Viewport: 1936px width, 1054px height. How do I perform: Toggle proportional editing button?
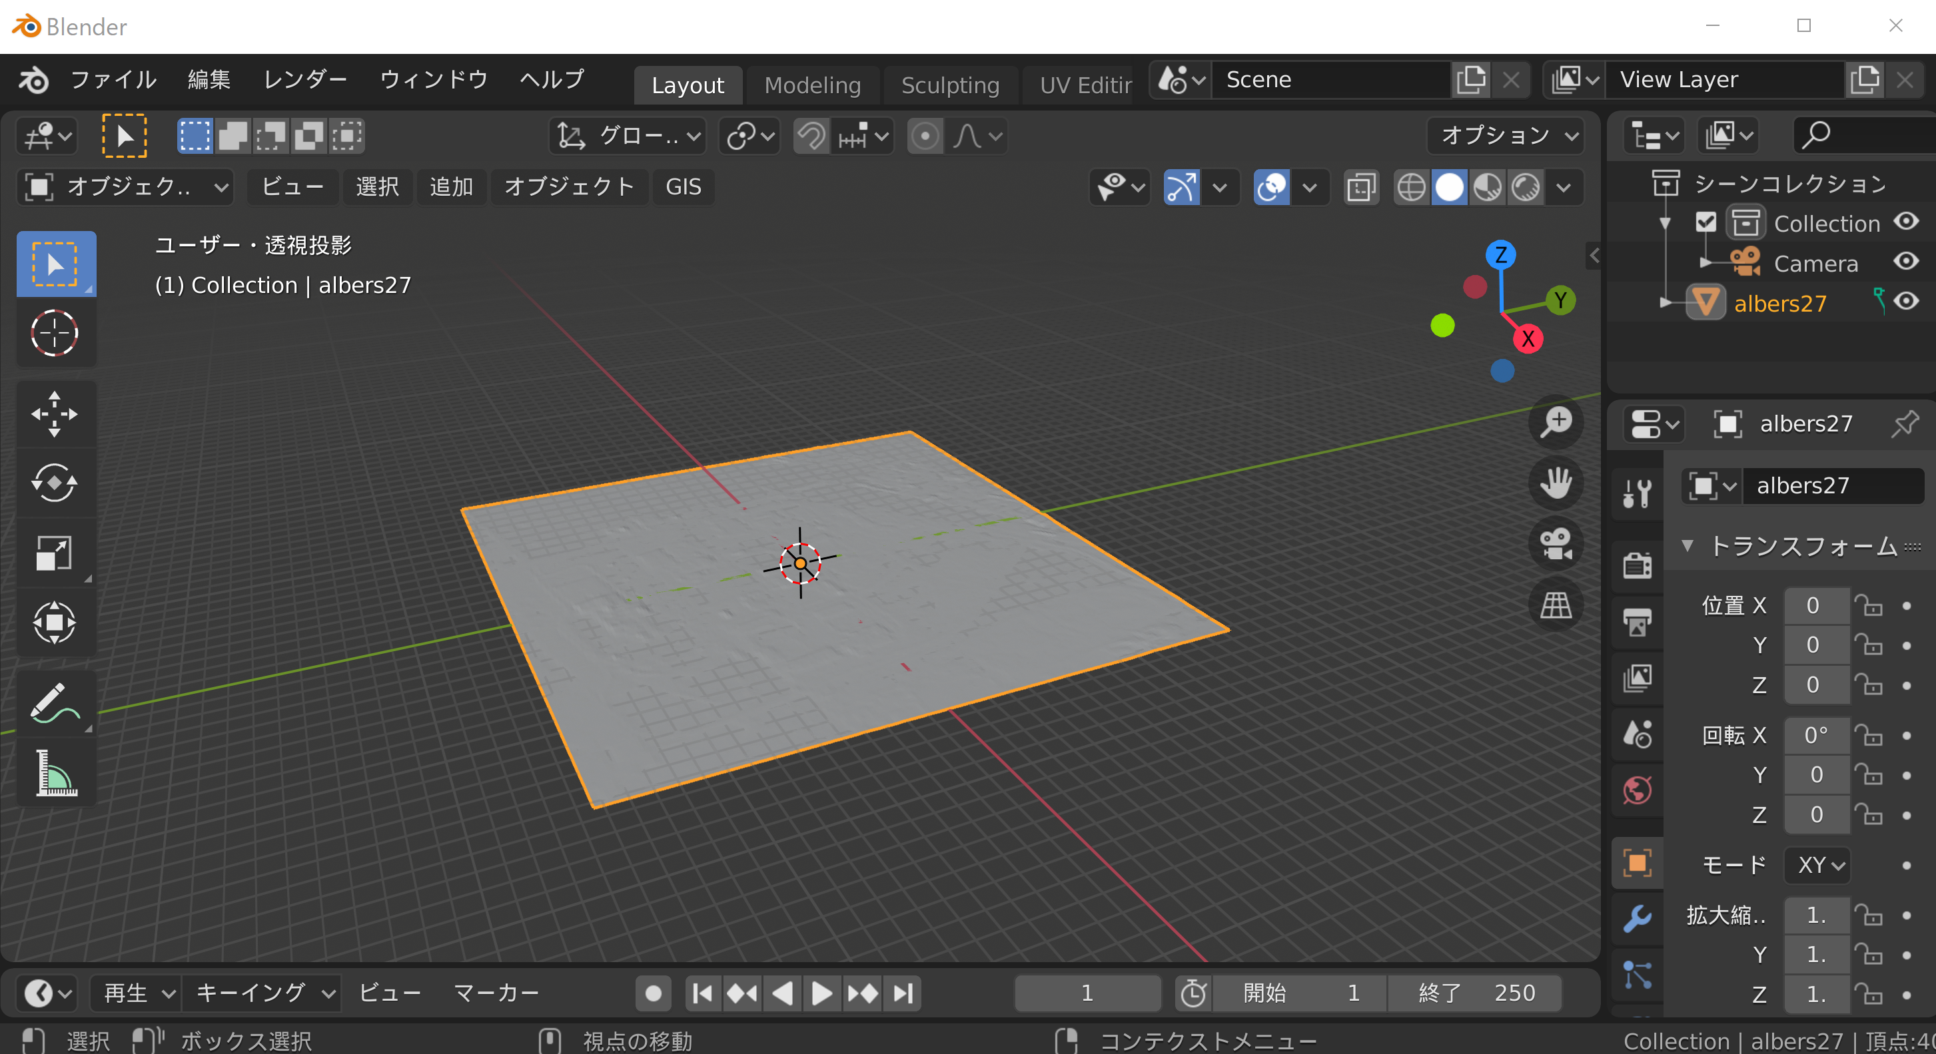click(925, 136)
